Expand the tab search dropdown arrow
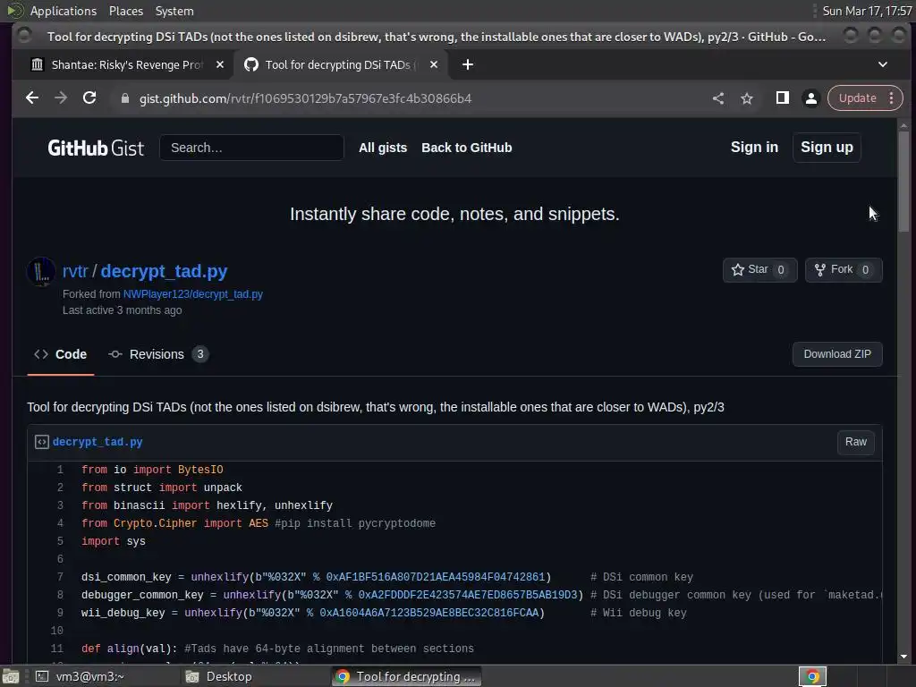Image resolution: width=916 pixels, height=687 pixels. click(x=883, y=64)
